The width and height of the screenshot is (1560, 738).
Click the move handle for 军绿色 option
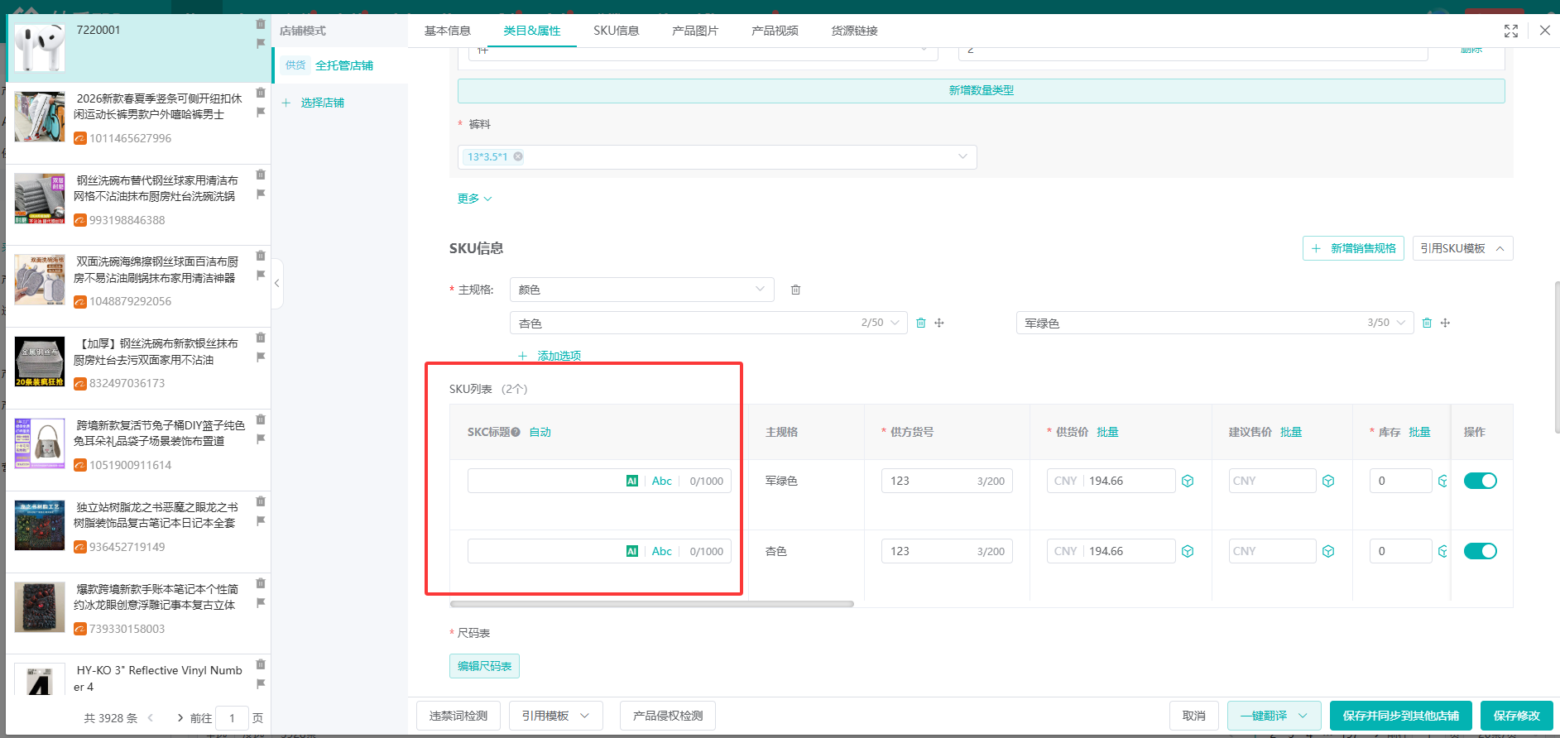(1445, 323)
